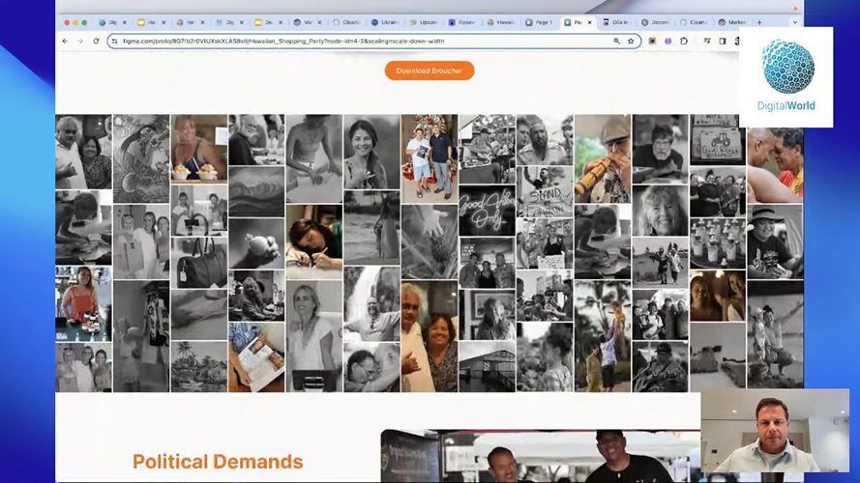Click the Political Demands heading
This screenshot has width=860, height=483.
tap(218, 462)
